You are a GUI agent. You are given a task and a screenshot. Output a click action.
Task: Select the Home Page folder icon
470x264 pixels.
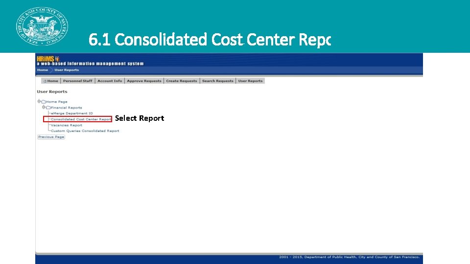click(44, 102)
